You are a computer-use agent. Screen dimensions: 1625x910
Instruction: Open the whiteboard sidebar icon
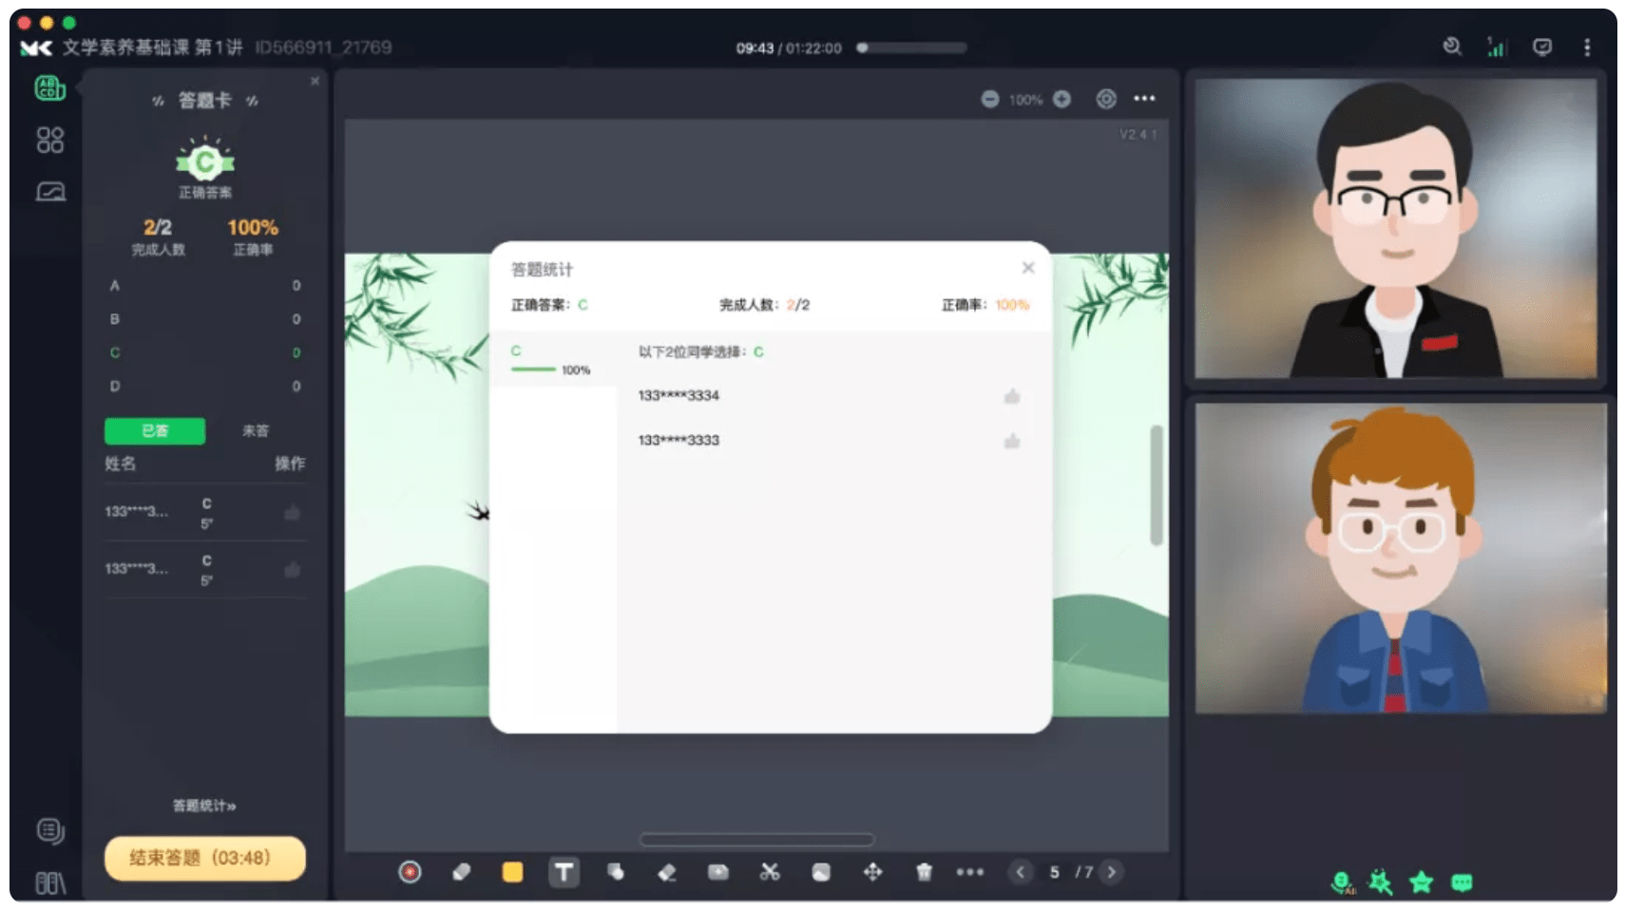coord(50,192)
